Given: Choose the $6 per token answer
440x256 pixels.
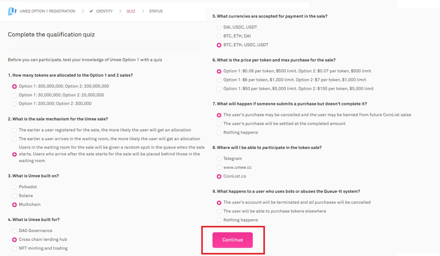Looking at the screenshot, I should (219, 80).
